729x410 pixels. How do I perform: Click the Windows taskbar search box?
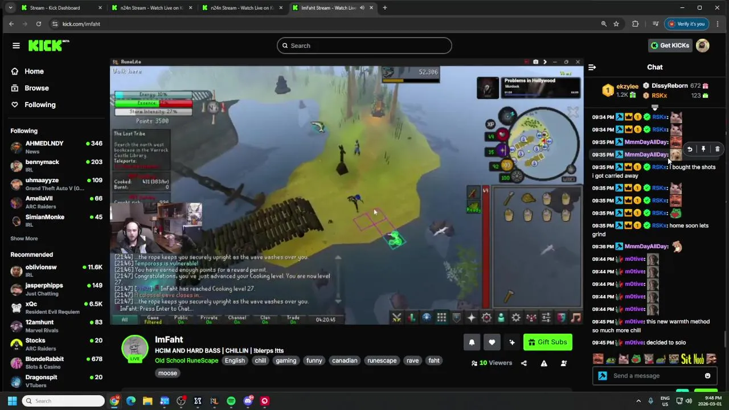[x=63, y=401]
